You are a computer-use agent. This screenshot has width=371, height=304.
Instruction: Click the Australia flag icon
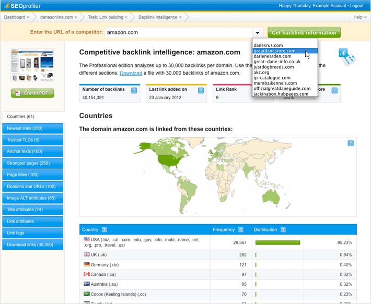pyautogui.click(x=87, y=284)
